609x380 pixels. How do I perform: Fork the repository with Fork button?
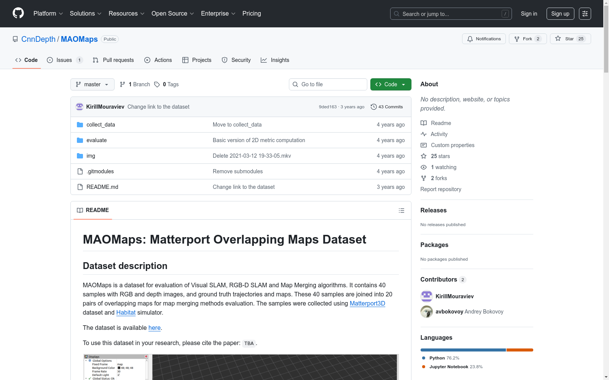click(x=528, y=39)
